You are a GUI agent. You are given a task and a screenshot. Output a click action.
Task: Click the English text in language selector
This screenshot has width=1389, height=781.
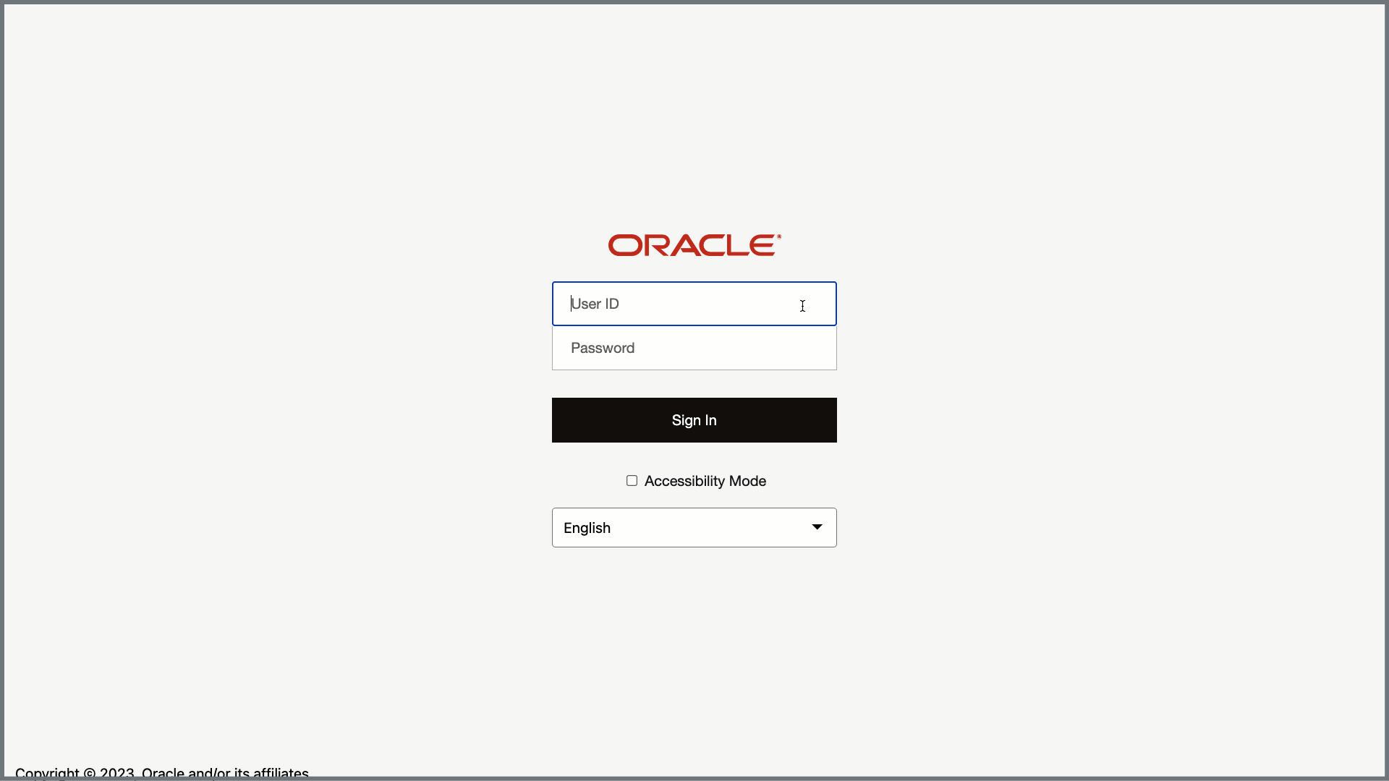(x=587, y=528)
